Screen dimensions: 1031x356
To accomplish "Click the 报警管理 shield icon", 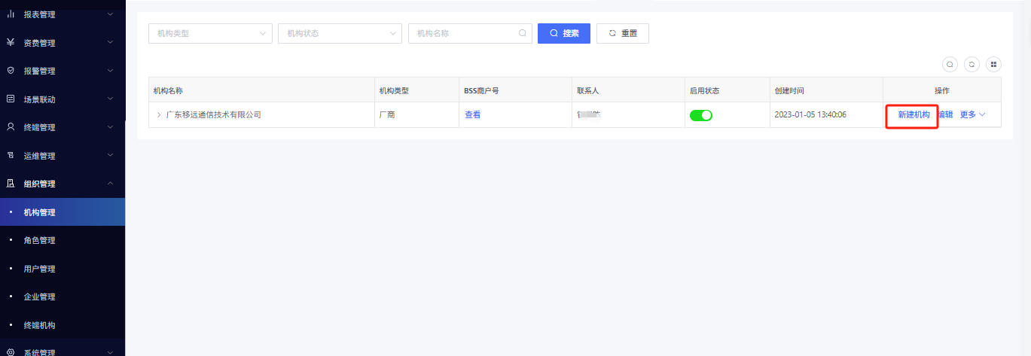I will tap(11, 71).
